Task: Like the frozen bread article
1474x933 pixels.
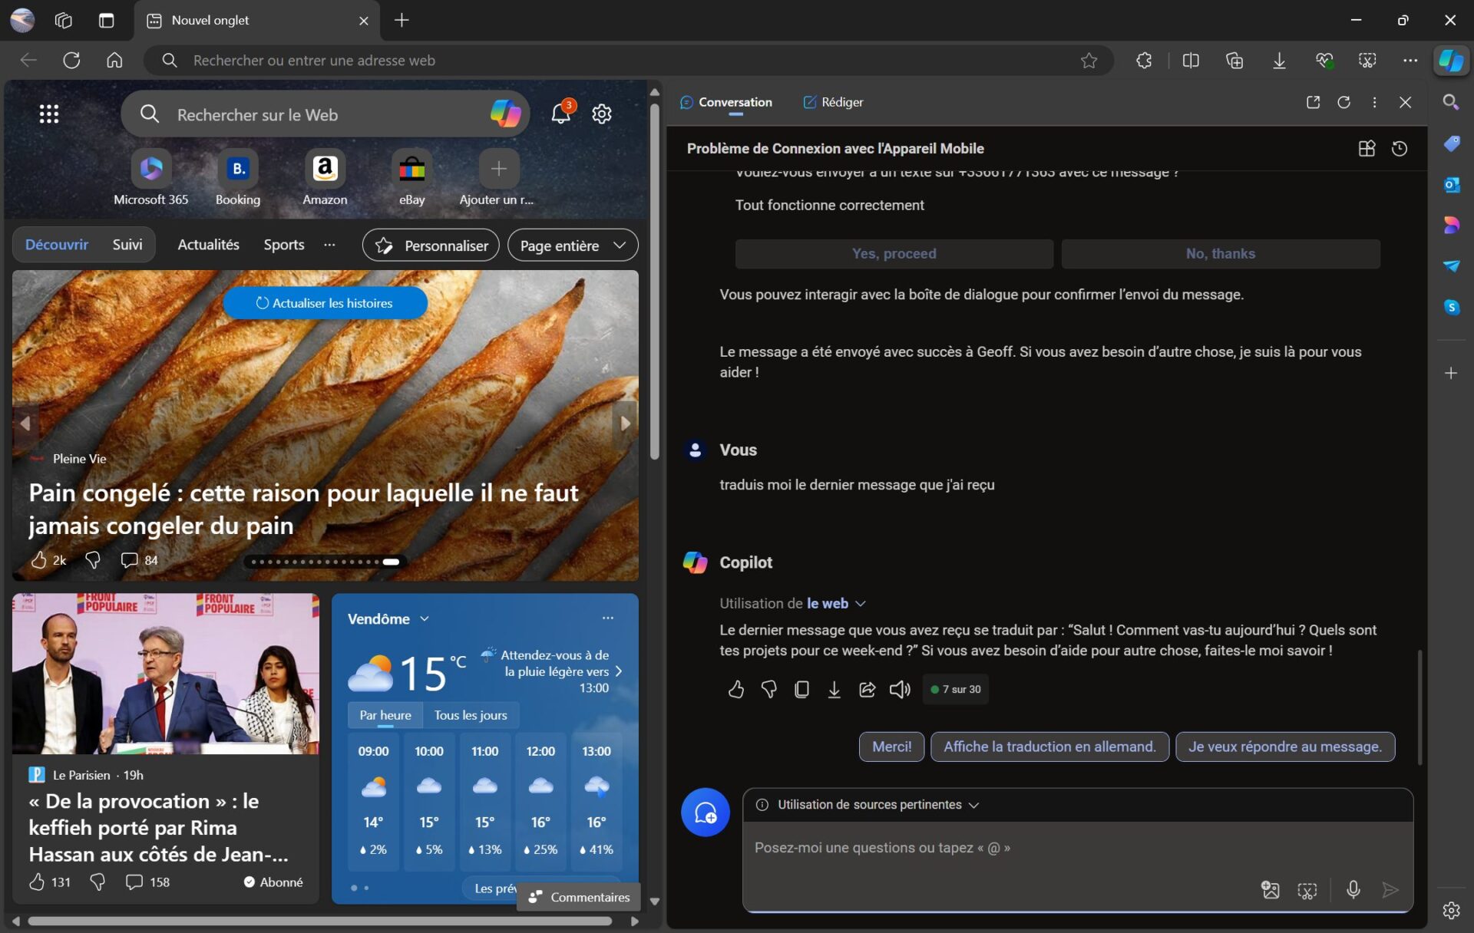Action: (39, 560)
